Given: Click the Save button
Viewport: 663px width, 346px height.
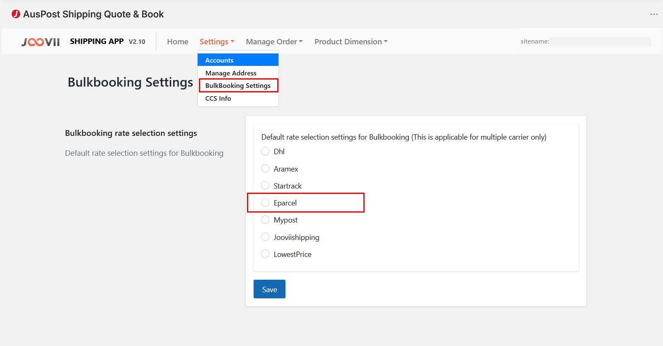Looking at the screenshot, I should (269, 289).
